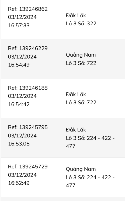The image size is (125, 201).
Task: Click Quảng Nam in the 16:52:49 row
Action: point(81,169)
